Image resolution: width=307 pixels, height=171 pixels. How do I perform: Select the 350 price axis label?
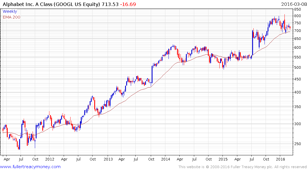point(297,107)
